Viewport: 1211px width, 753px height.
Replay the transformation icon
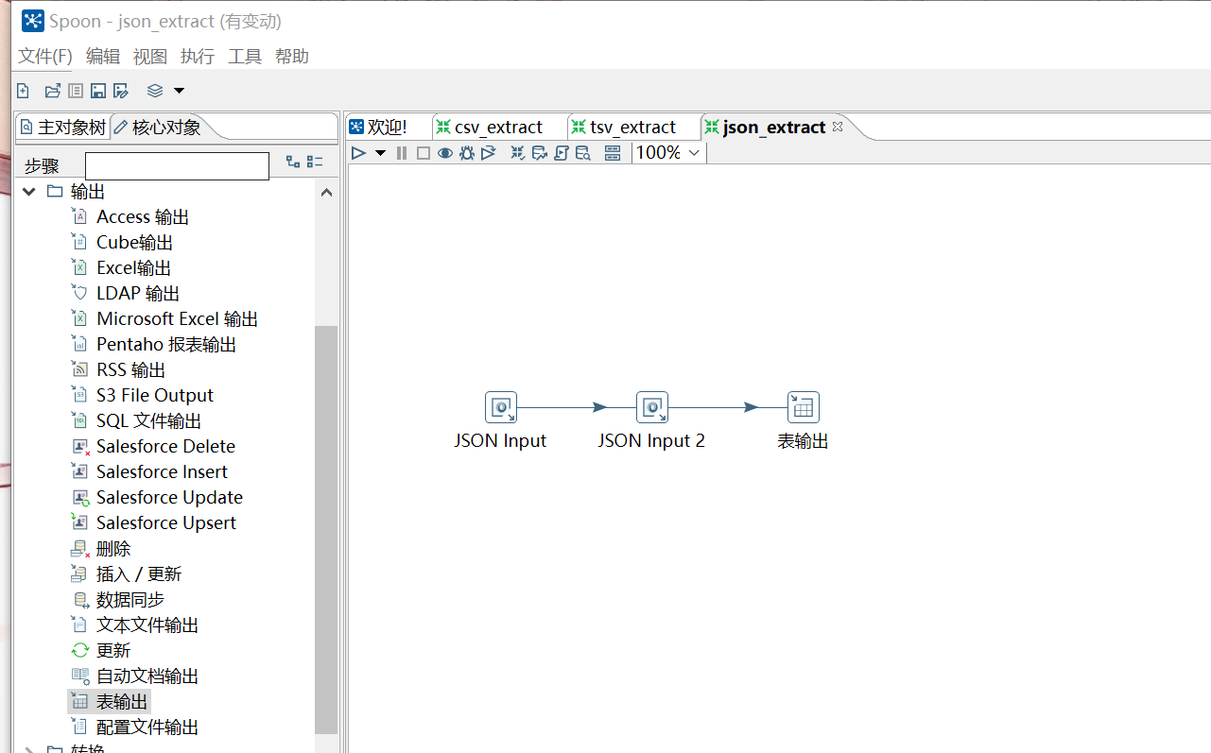(x=489, y=152)
